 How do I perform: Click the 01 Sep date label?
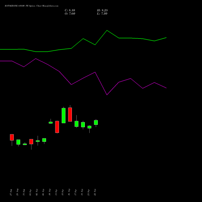30,192
